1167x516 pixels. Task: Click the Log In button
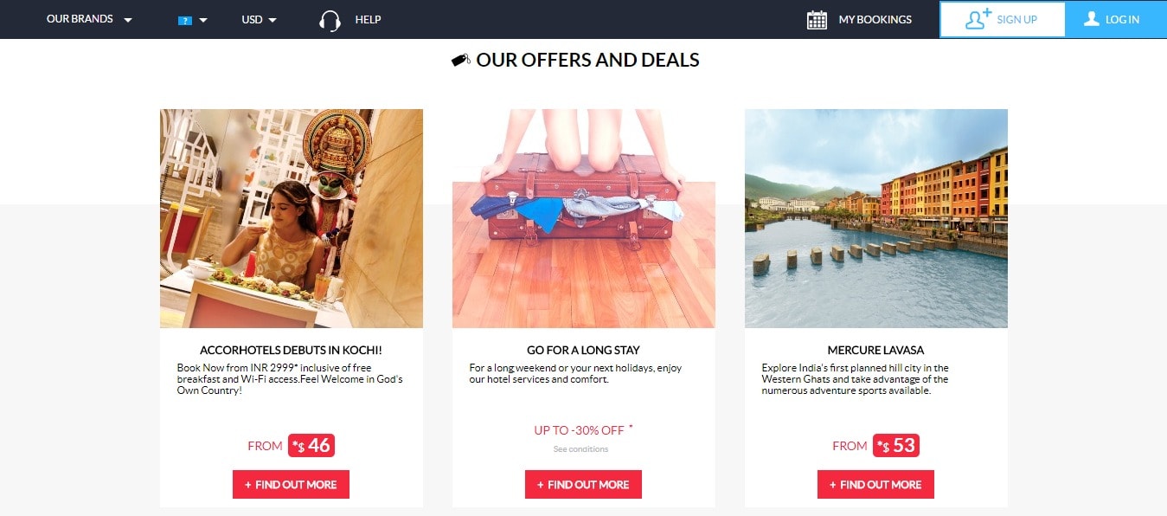1116,19
